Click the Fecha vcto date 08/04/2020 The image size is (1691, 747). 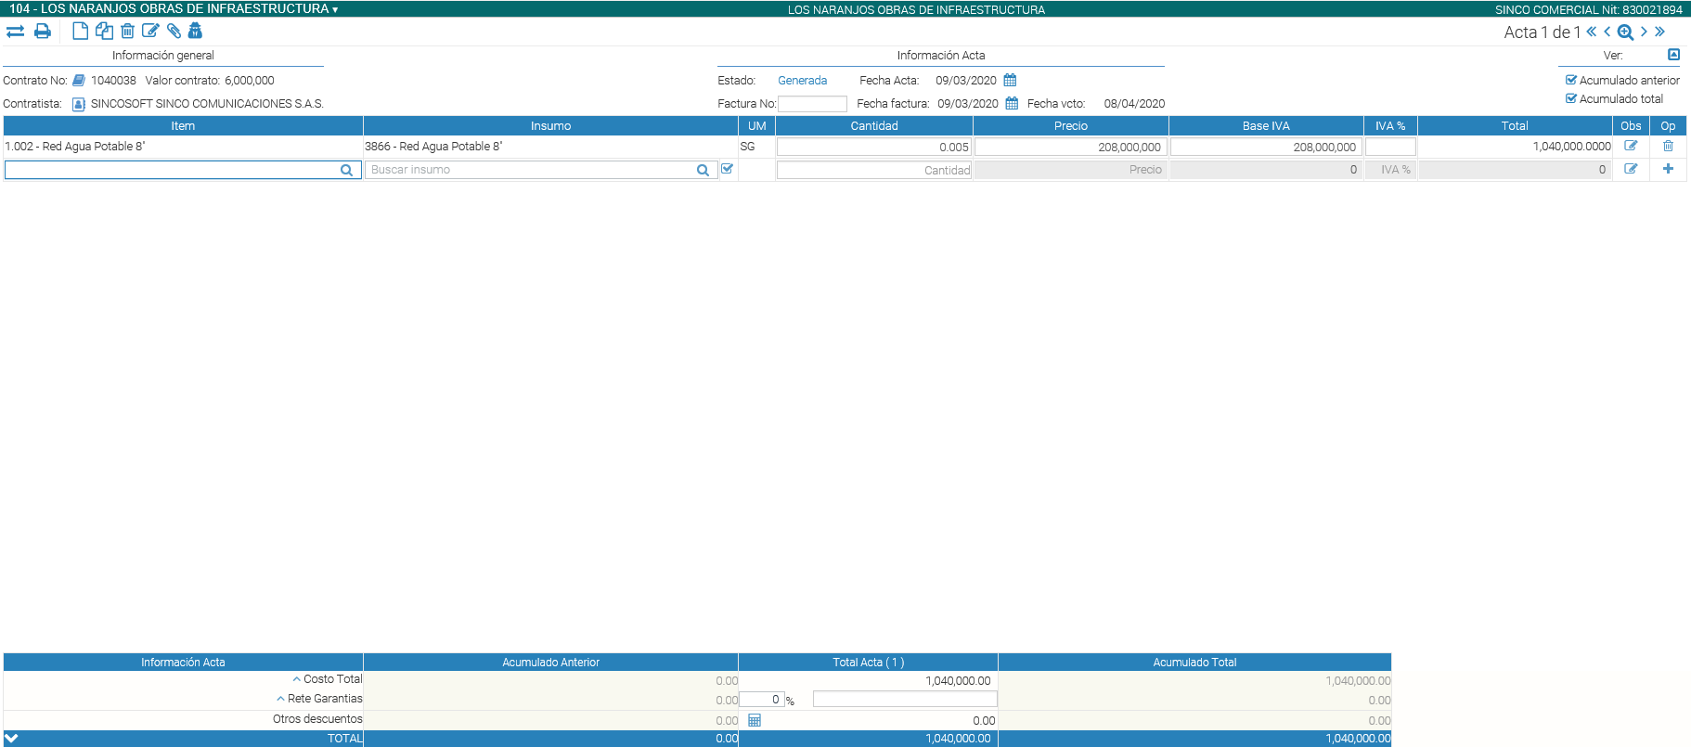pyautogui.click(x=1134, y=104)
